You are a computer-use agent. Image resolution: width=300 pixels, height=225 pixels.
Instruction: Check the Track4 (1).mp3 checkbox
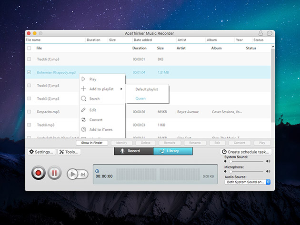(29, 86)
